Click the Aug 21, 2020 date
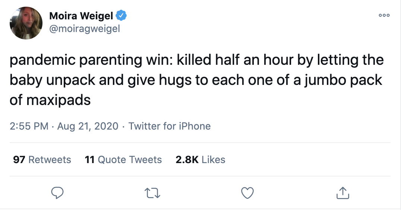 [x=88, y=126]
